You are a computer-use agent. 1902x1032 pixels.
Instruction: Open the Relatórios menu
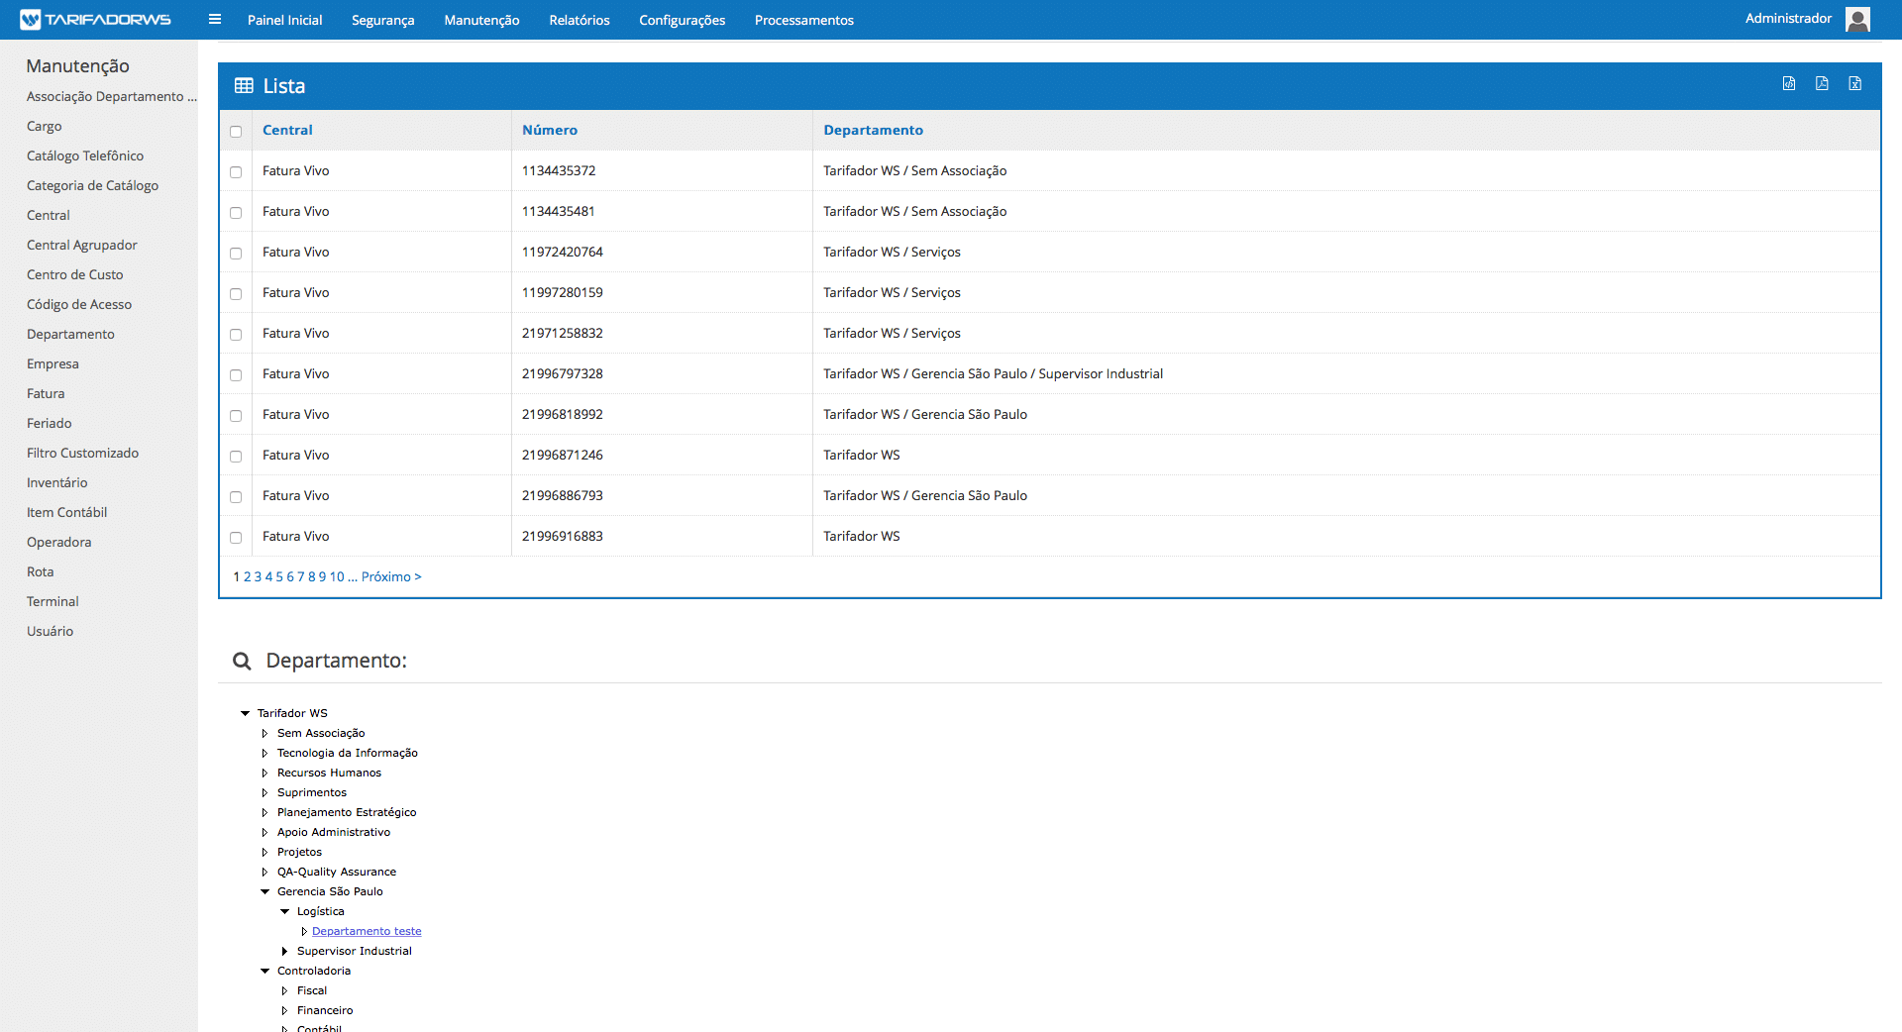[579, 21]
